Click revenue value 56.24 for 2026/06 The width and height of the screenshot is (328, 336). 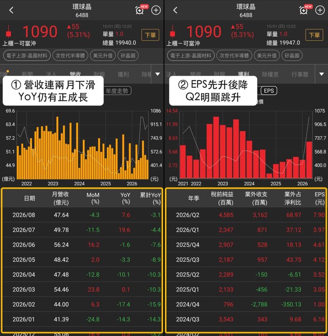[61, 245]
